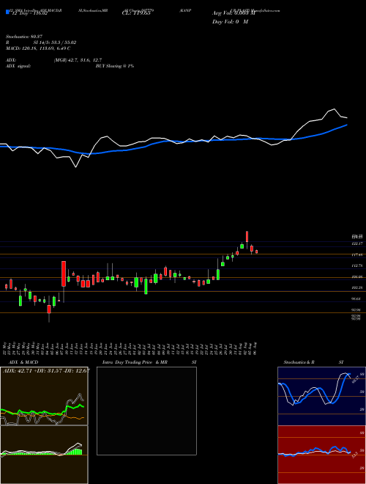Click the 122.17 price axis label
Image resolution: width=366 pixels, height=484 pixels.
pyautogui.click(x=357, y=244)
